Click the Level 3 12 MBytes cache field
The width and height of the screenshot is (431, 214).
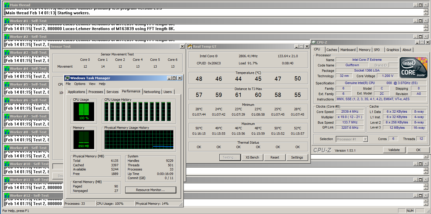[397, 128]
